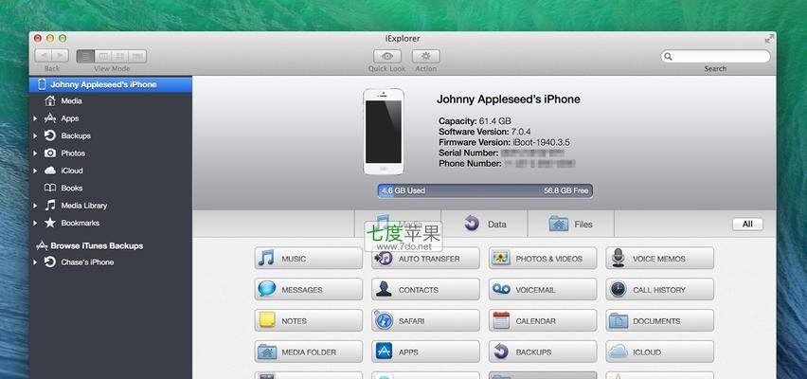This screenshot has width=807, height=379.
Task: Toggle fullscreen arrows in title bar
Action: (x=769, y=39)
